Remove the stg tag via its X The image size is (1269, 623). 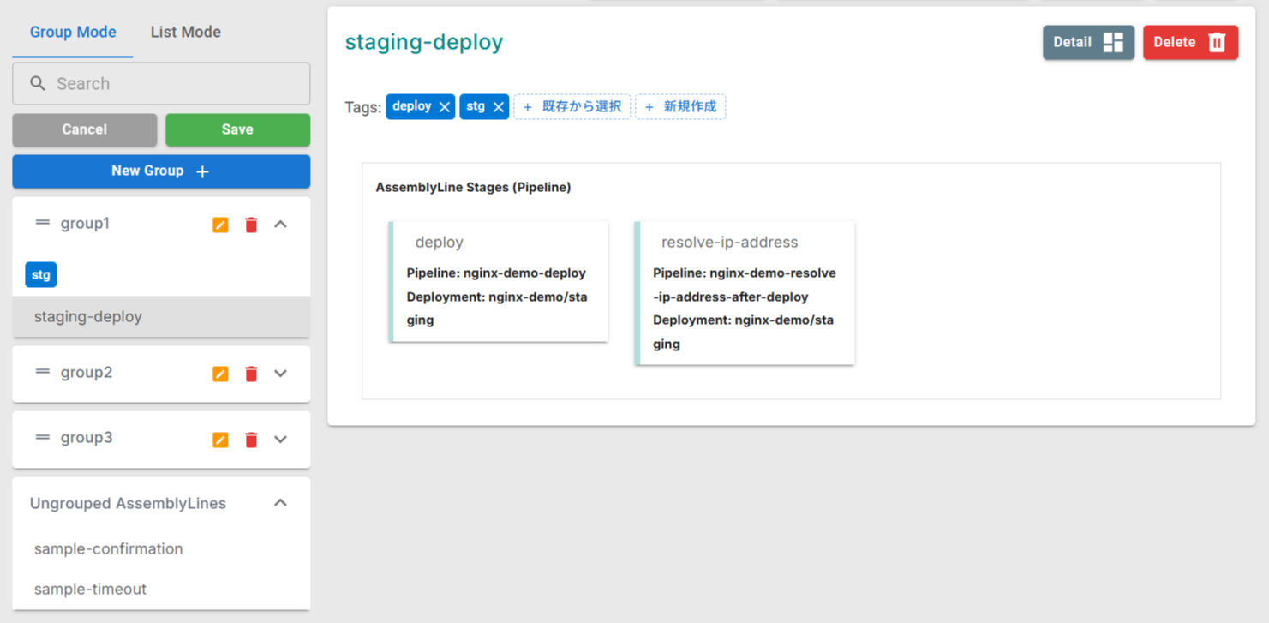pyautogui.click(x=499, y=106)
